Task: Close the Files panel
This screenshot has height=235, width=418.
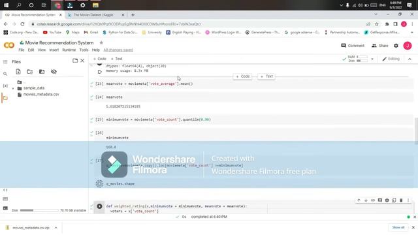Action: [82, 61]
